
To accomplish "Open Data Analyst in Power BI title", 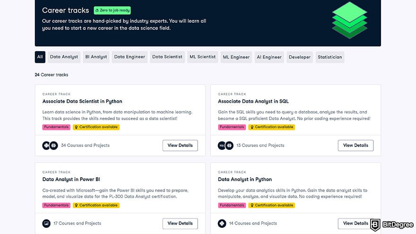I will coord(71,179).
